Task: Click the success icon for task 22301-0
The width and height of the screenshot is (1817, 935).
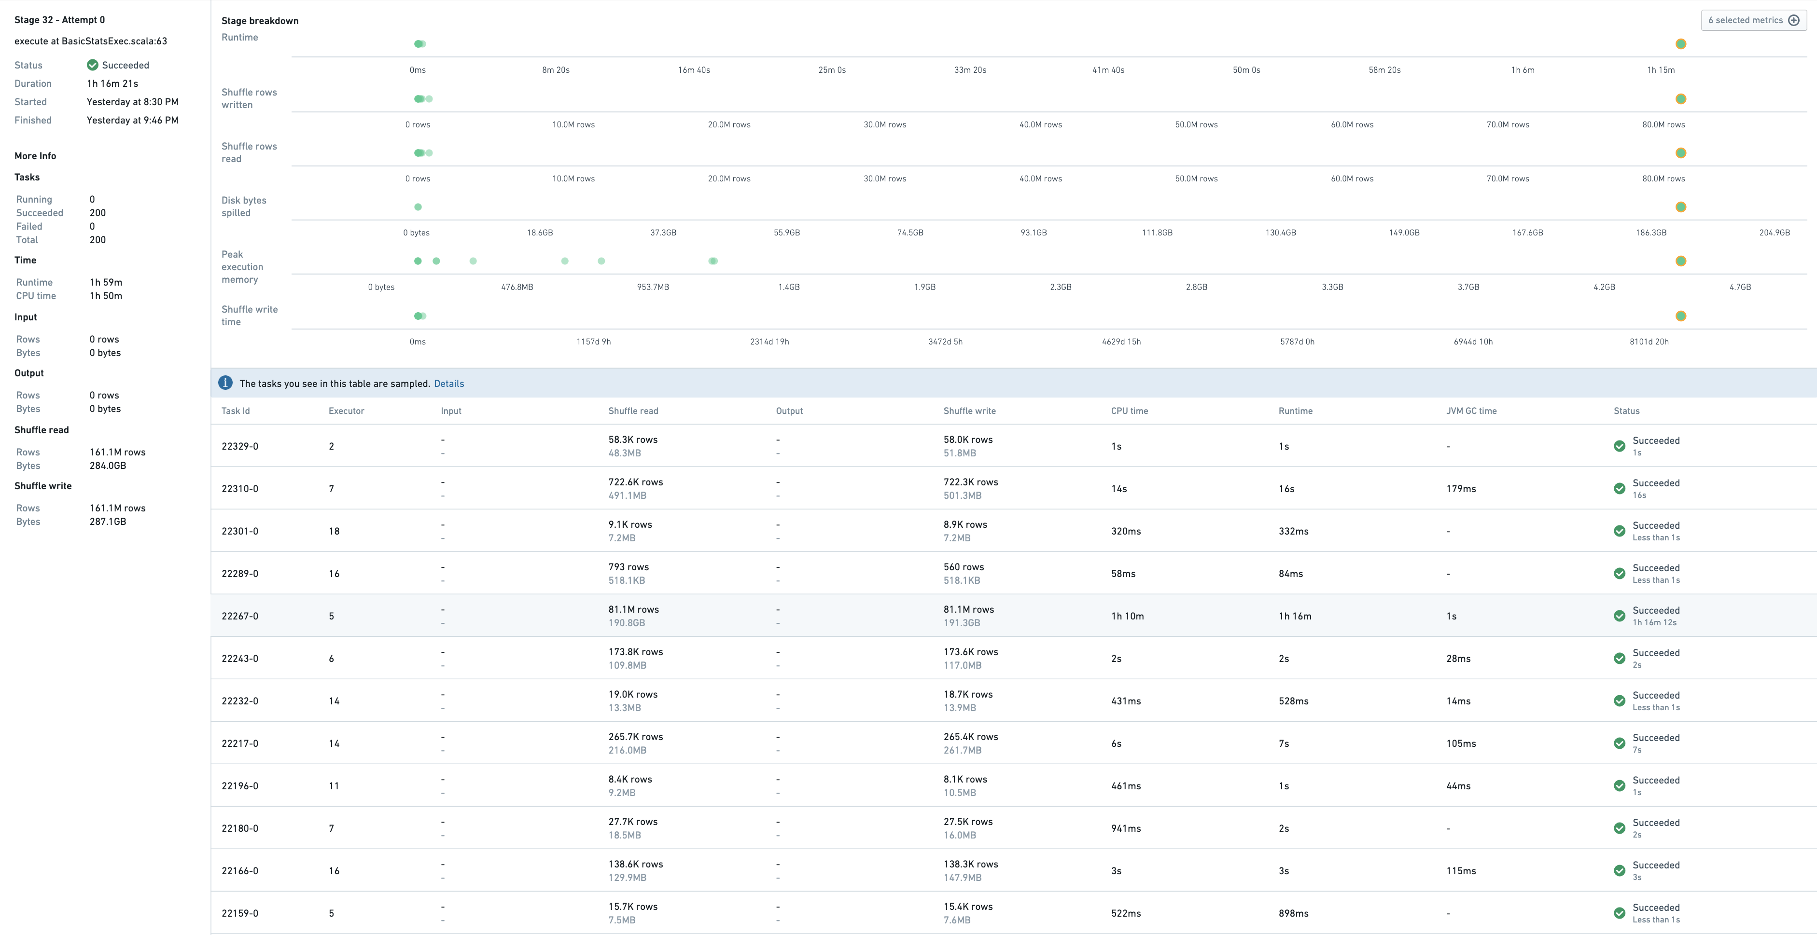Action: pyautogui.click(x=1620, y=531)
